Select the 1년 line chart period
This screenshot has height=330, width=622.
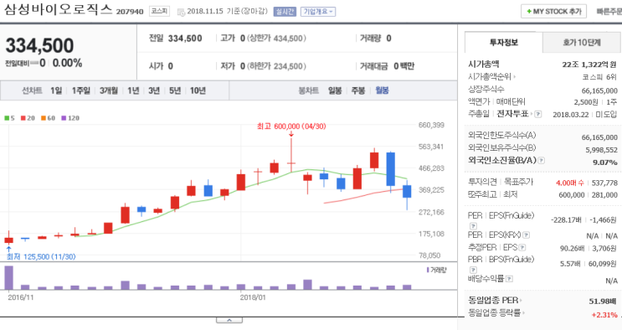click(133, 90)
